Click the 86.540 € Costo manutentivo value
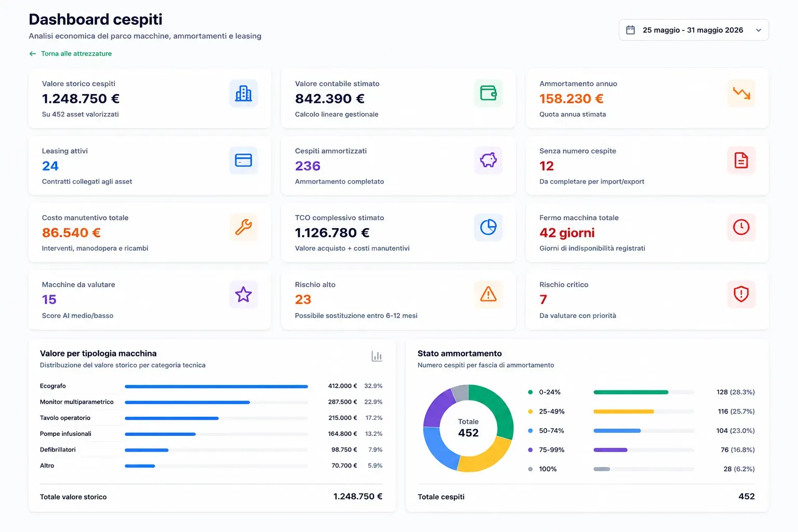This screenshot has height=532, width=798. [71, 233]
